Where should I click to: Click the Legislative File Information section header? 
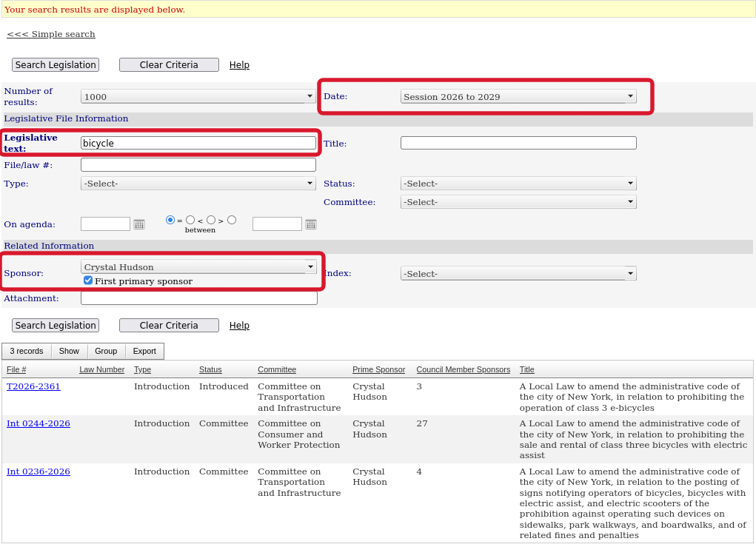pyautogui.click(x=66, y=118)
